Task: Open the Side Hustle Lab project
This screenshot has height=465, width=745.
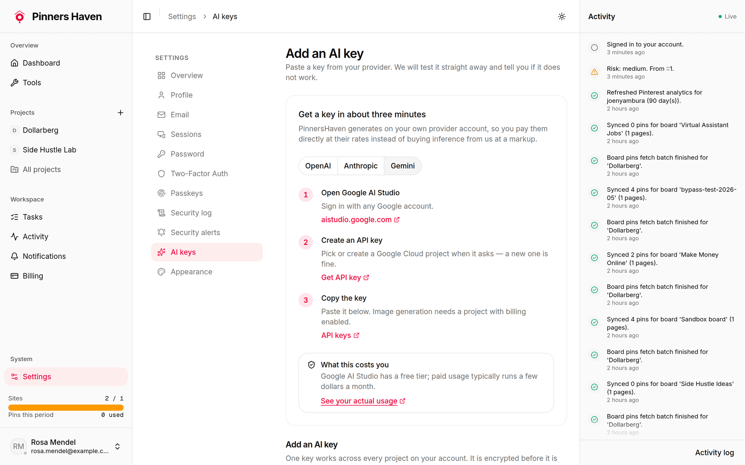Action: pyautogui.click(x=66, y=150)
